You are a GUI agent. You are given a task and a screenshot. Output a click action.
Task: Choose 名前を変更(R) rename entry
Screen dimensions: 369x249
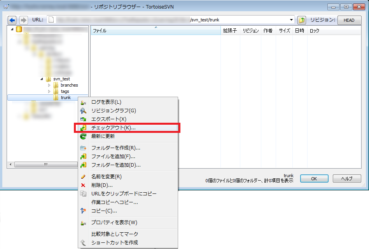pos(128,177)
